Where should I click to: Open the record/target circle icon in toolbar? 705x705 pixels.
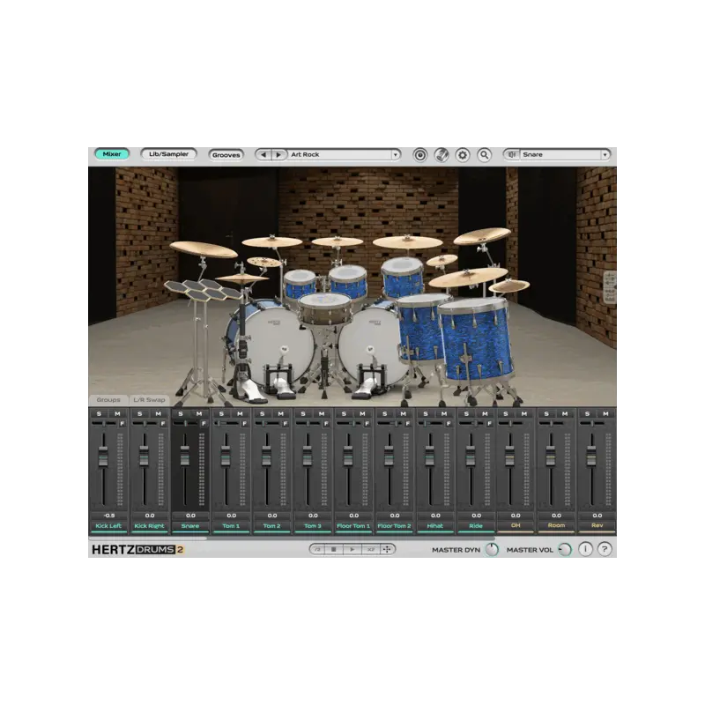[420, 155]
